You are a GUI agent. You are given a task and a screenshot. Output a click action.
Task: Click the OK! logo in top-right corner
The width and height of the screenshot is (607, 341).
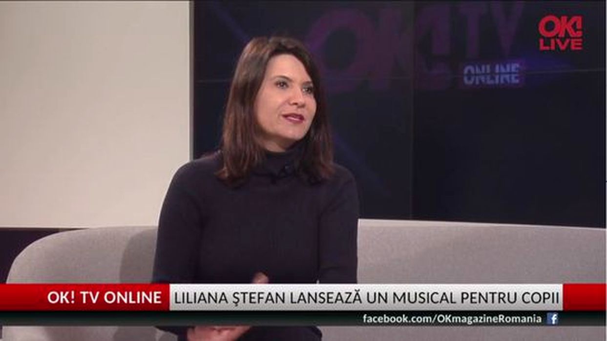(561, 25)
